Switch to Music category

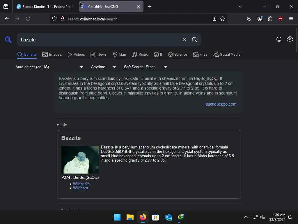[140, 55]
